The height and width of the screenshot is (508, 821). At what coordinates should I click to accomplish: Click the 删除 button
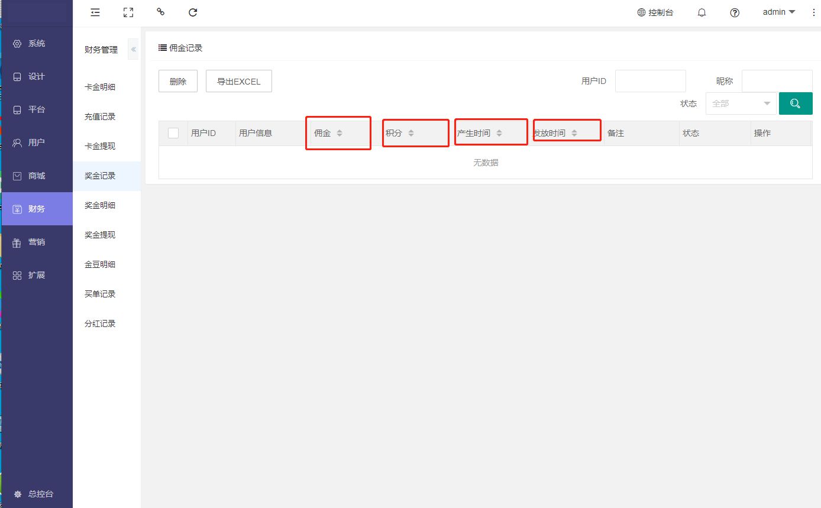pyautogui.click(x=177, y=82)
